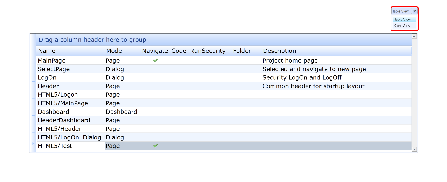Select the Dashboard row name cell
The width and height of the screenshot is (447, 182).
click(70, 112)
